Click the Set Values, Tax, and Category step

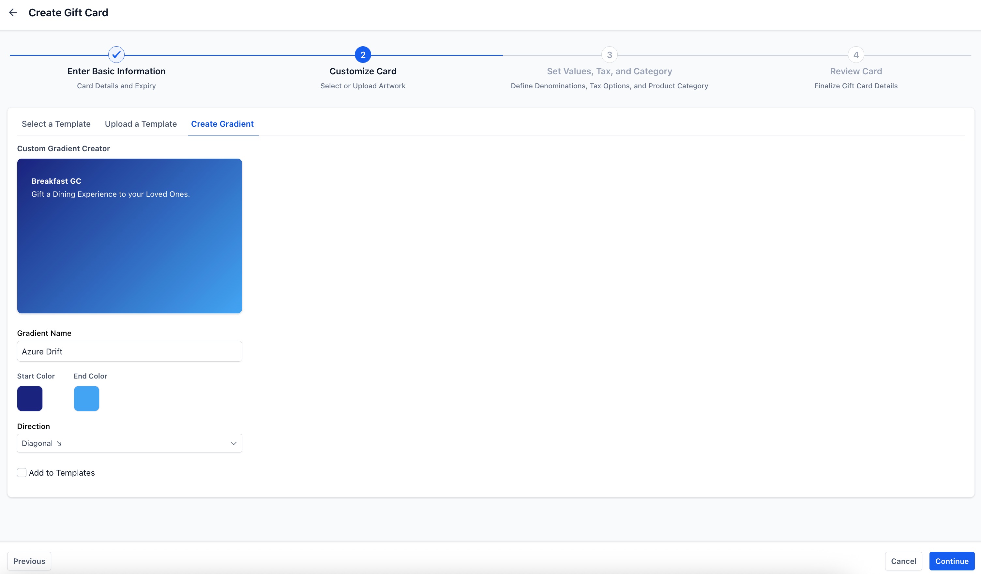(x=609, y=71)
